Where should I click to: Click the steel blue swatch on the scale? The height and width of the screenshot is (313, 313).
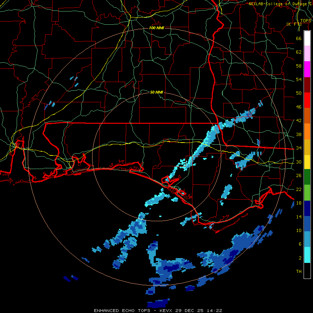tap(307, 239)
